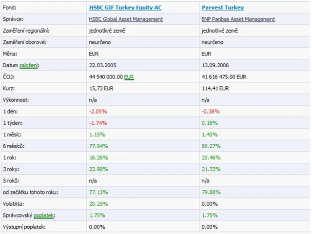Click the underlined word 'poplatek' in Správcovský row
312x234 pixels.
click(x=44, y=215)
